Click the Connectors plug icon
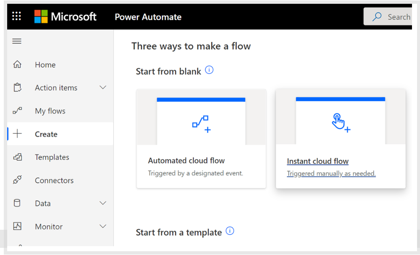Screen dimensions: 420x255 point(17,180)
